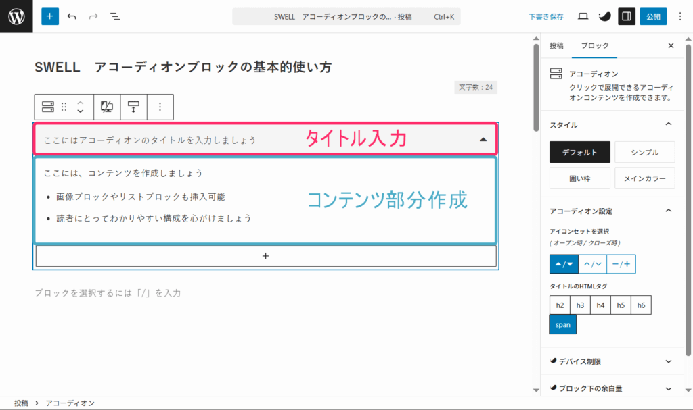Move block down with the down arrow
This screenshot has width=693, height=410.
pos(80,111)
